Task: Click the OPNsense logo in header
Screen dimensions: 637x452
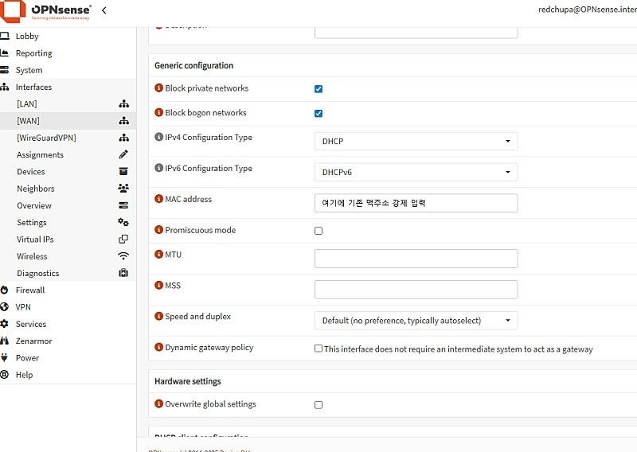Action: coord(49,11)
